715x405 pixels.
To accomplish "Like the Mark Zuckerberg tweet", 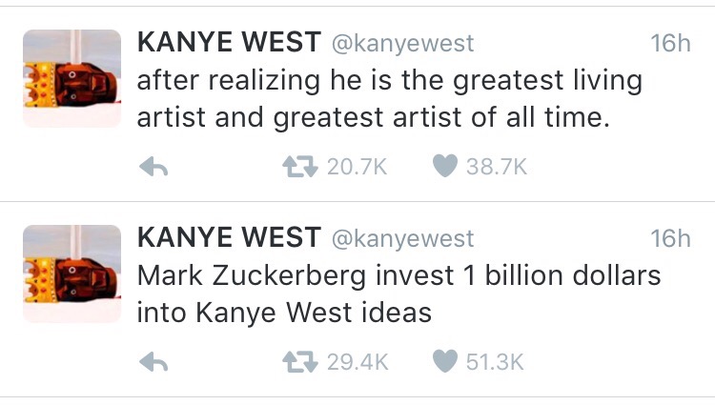I will pyautogui.click(x=445, y=361).
